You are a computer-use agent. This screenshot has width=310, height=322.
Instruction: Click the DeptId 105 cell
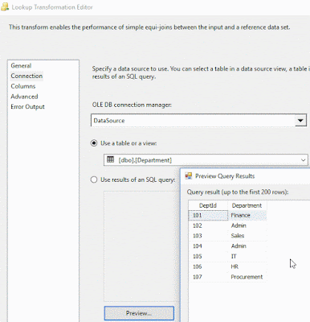[208, 256]
